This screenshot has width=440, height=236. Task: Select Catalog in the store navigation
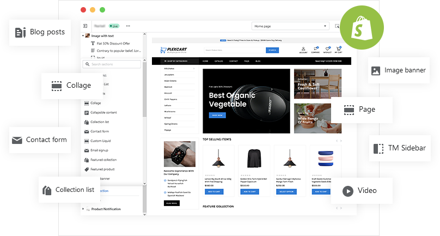coord(219,62)
